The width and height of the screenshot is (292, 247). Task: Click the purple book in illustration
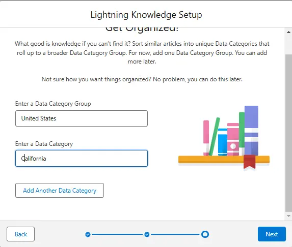251,131
